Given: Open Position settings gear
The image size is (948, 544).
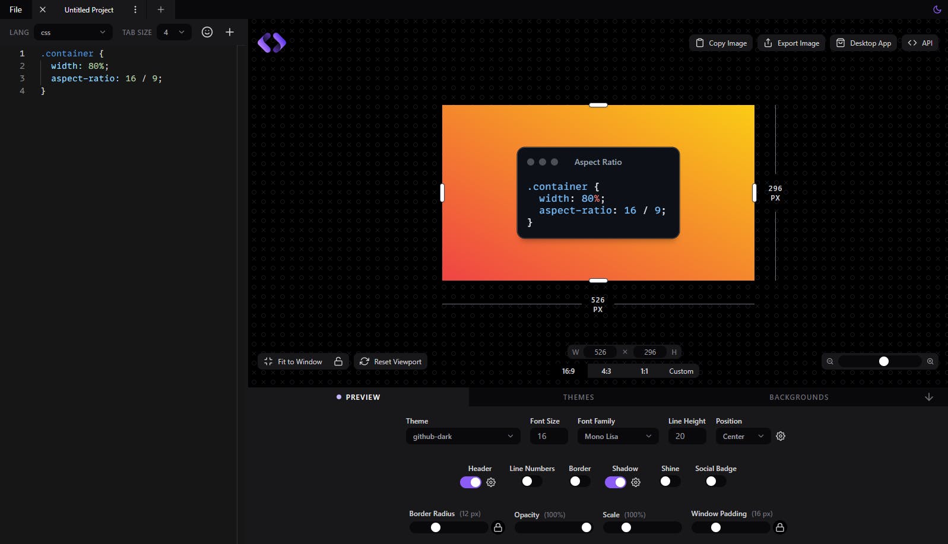Looking at the screenshot, I should point(781,436).
